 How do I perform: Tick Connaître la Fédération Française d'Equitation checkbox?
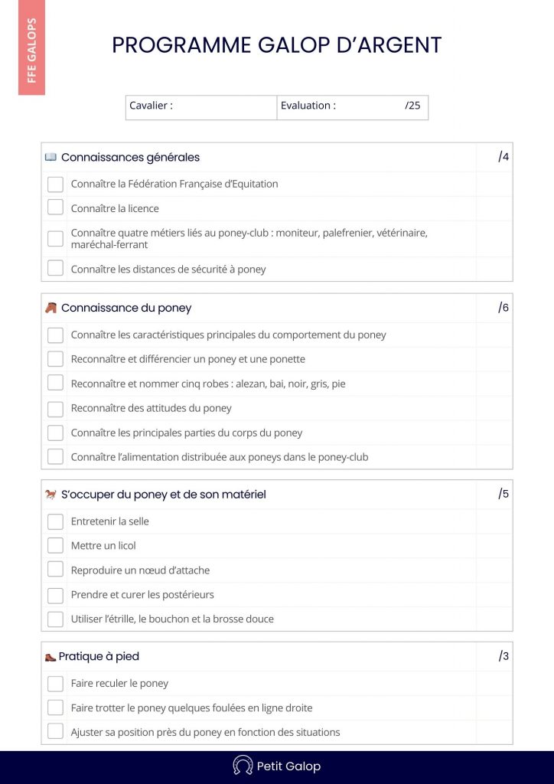click(x=55, y=184)
